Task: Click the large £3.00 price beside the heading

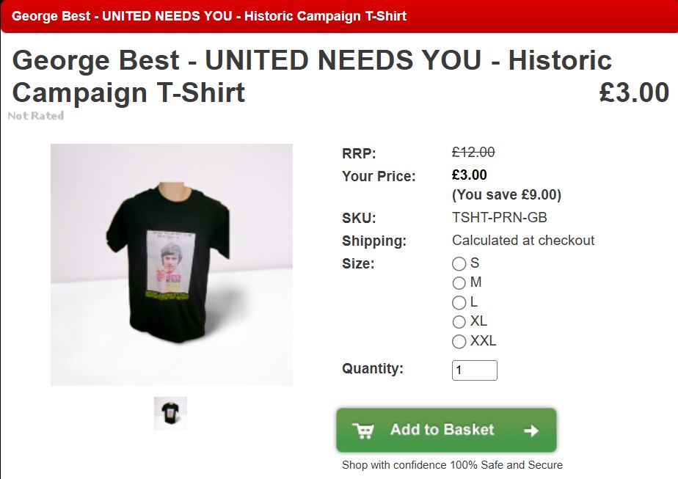Action: [x=634, y=93]
